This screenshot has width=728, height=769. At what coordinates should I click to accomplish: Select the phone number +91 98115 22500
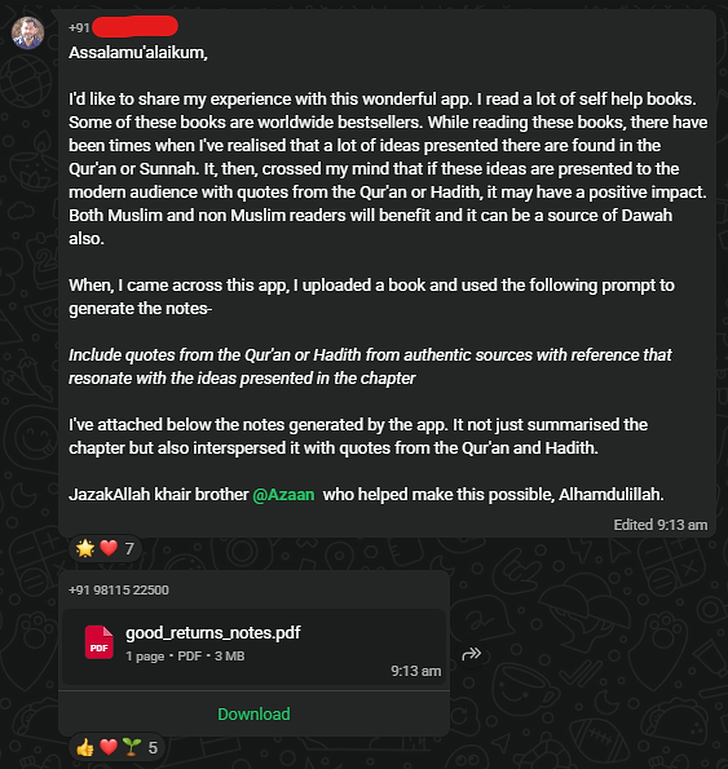118,590
